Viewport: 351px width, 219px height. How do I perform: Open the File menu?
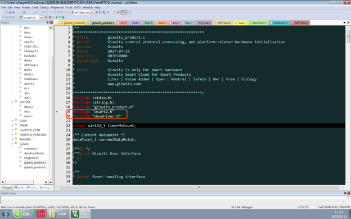pos(3,7)
